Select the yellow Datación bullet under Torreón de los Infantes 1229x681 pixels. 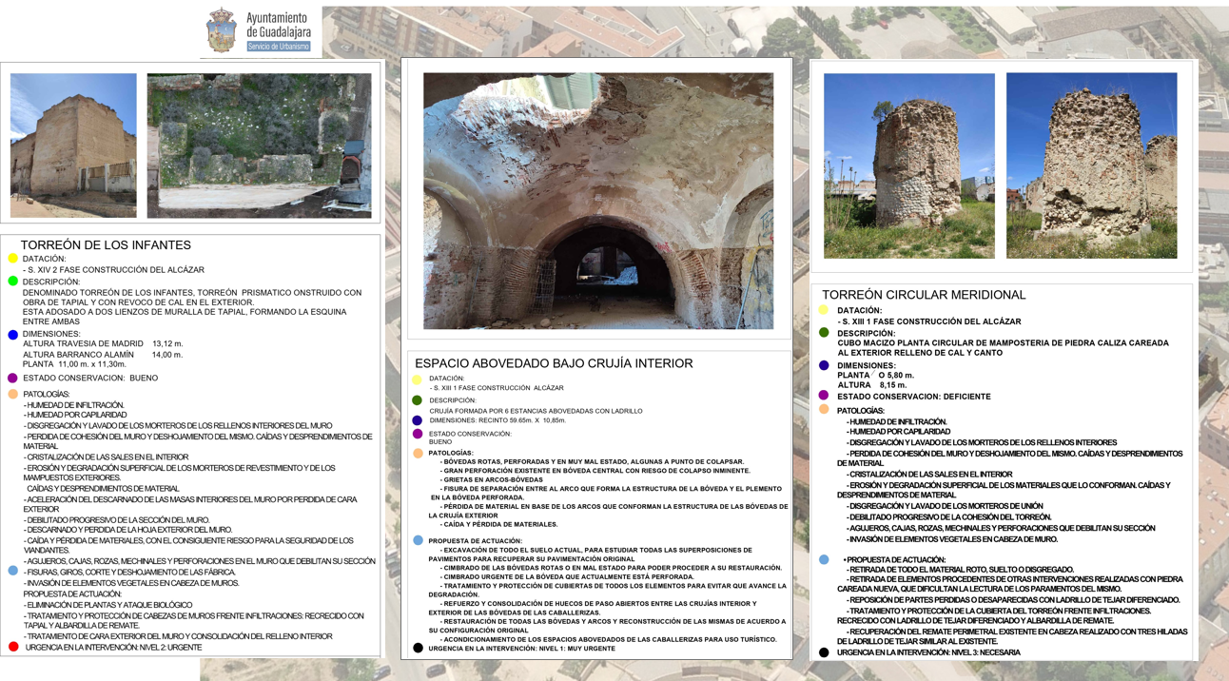[13, 259]
